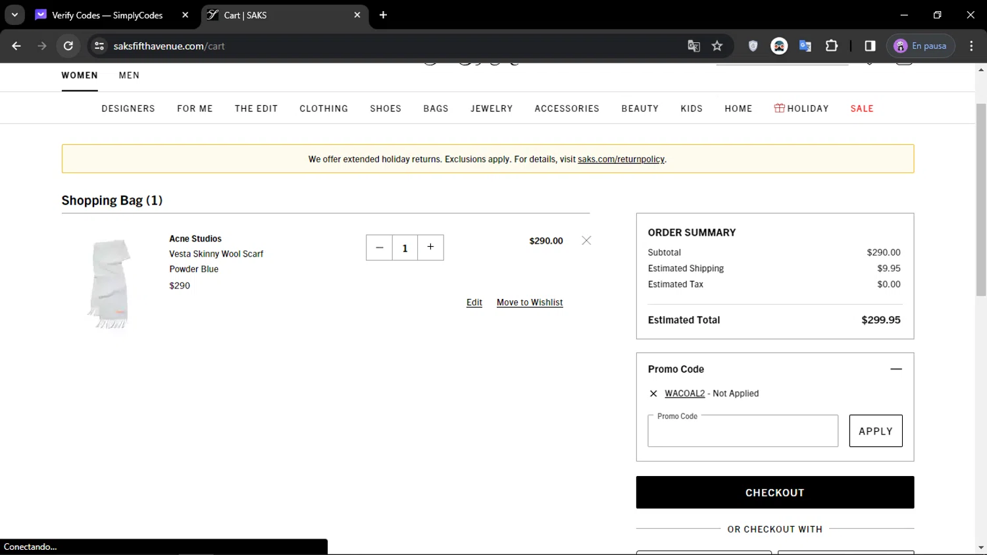Click the address bar URL field
The image size is (987, 555).
(395, 45)
